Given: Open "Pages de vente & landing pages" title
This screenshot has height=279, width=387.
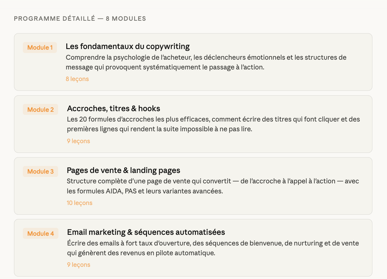Looking at the screenshot, I should pos(124,170).
